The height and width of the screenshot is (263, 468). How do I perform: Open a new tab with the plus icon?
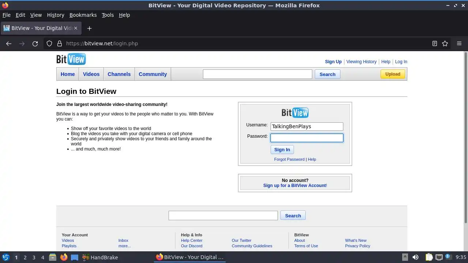click(x=89, y=28)
